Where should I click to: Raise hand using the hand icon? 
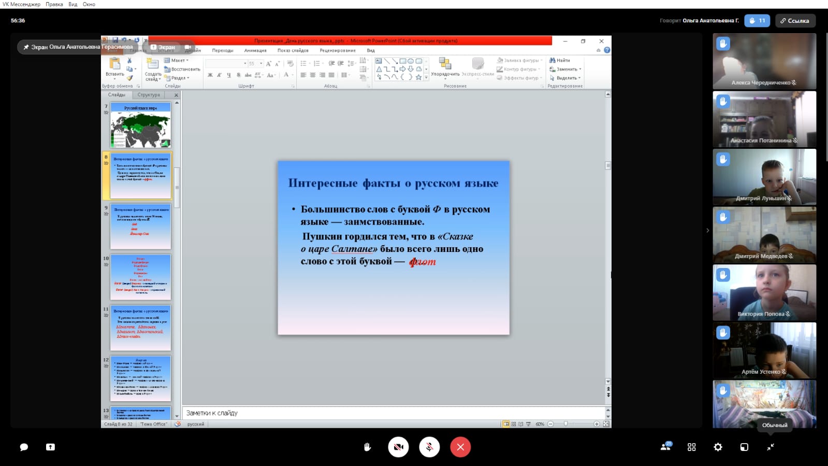pyautogui.click(x=367, y=447)
